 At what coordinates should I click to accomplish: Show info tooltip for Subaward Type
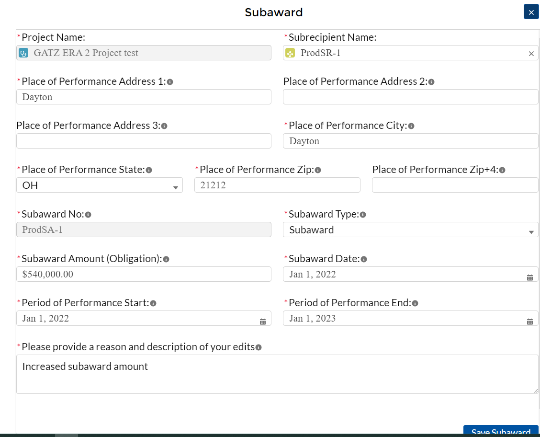[363, 215]
